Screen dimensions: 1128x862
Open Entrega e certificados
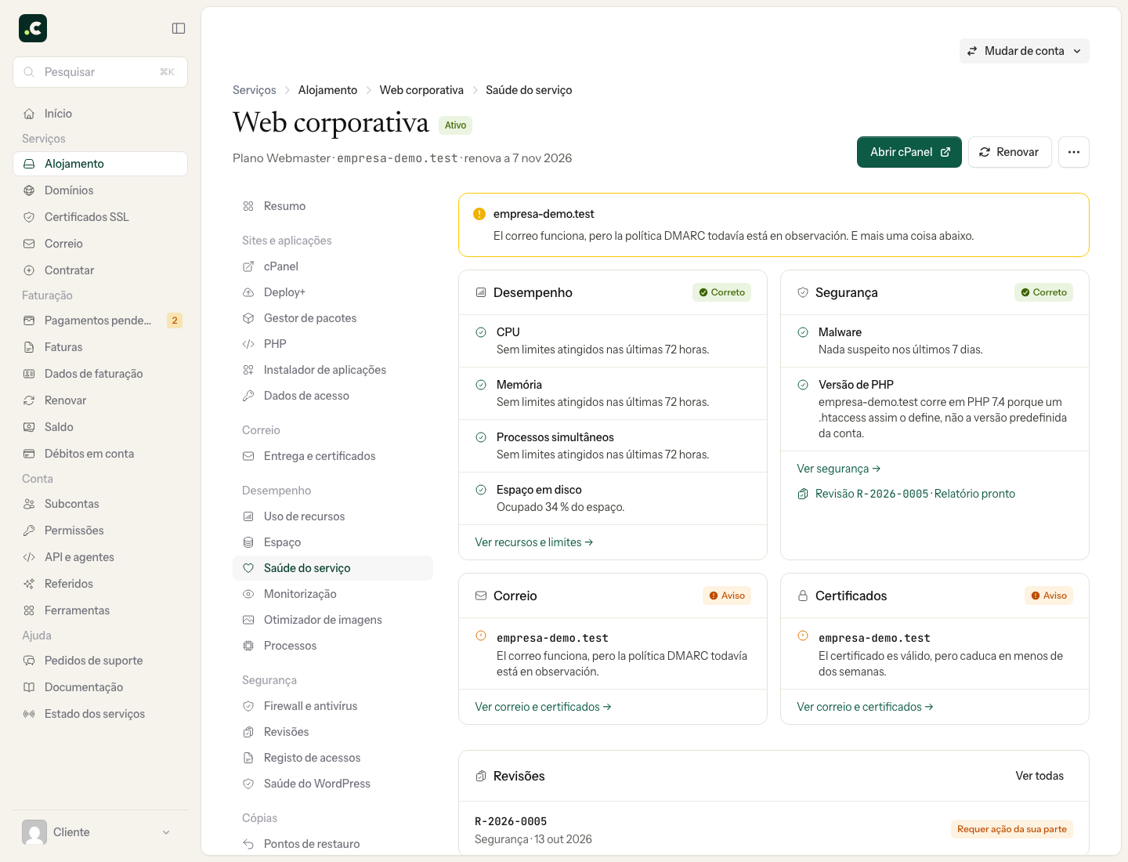tap(333, 456)
